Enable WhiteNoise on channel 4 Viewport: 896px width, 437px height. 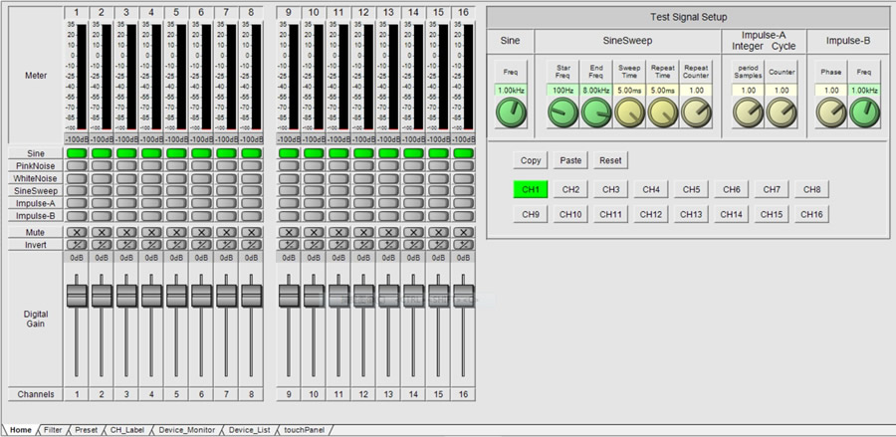coord(151,178)
